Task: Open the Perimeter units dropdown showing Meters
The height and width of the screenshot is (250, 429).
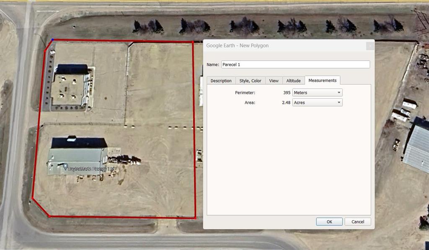Action: 317,93
